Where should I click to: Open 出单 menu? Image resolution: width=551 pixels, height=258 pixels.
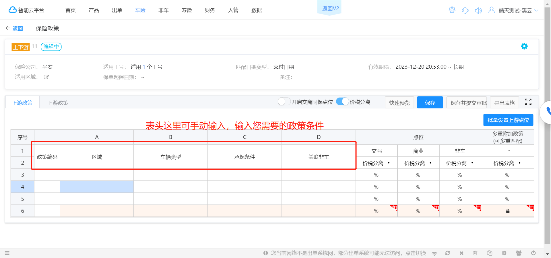(x=117, y=10)
